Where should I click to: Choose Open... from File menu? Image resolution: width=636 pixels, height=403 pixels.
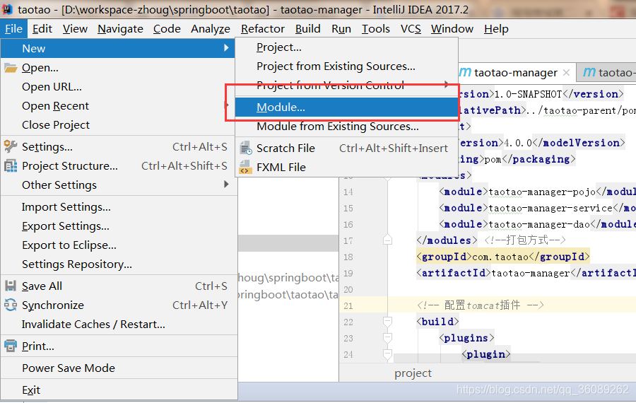point(118,68)
